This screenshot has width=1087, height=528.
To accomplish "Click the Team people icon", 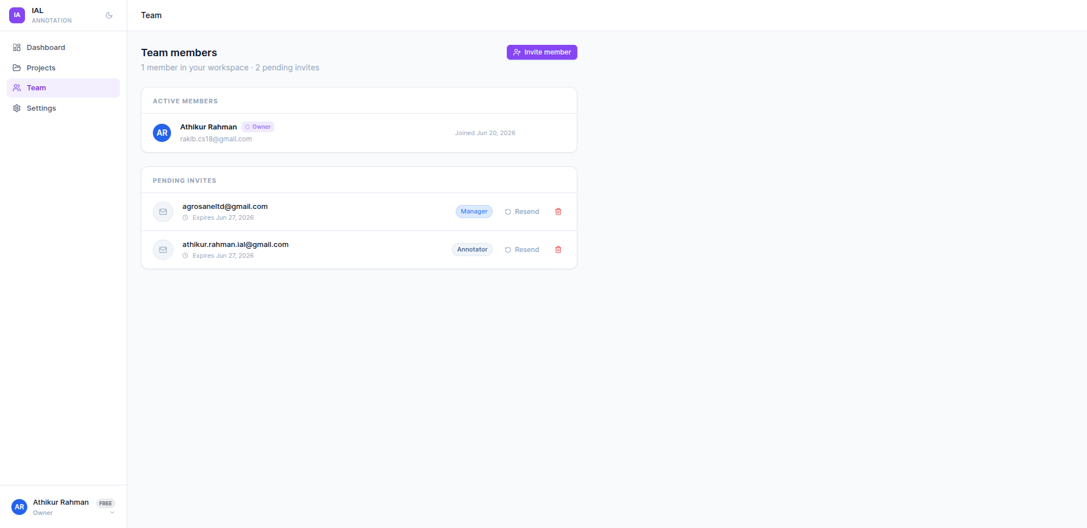I will point(17,88).
